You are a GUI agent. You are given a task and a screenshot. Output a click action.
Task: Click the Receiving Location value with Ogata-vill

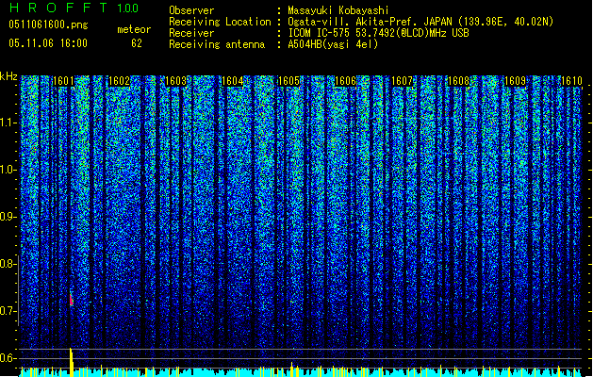click(420, 22)
